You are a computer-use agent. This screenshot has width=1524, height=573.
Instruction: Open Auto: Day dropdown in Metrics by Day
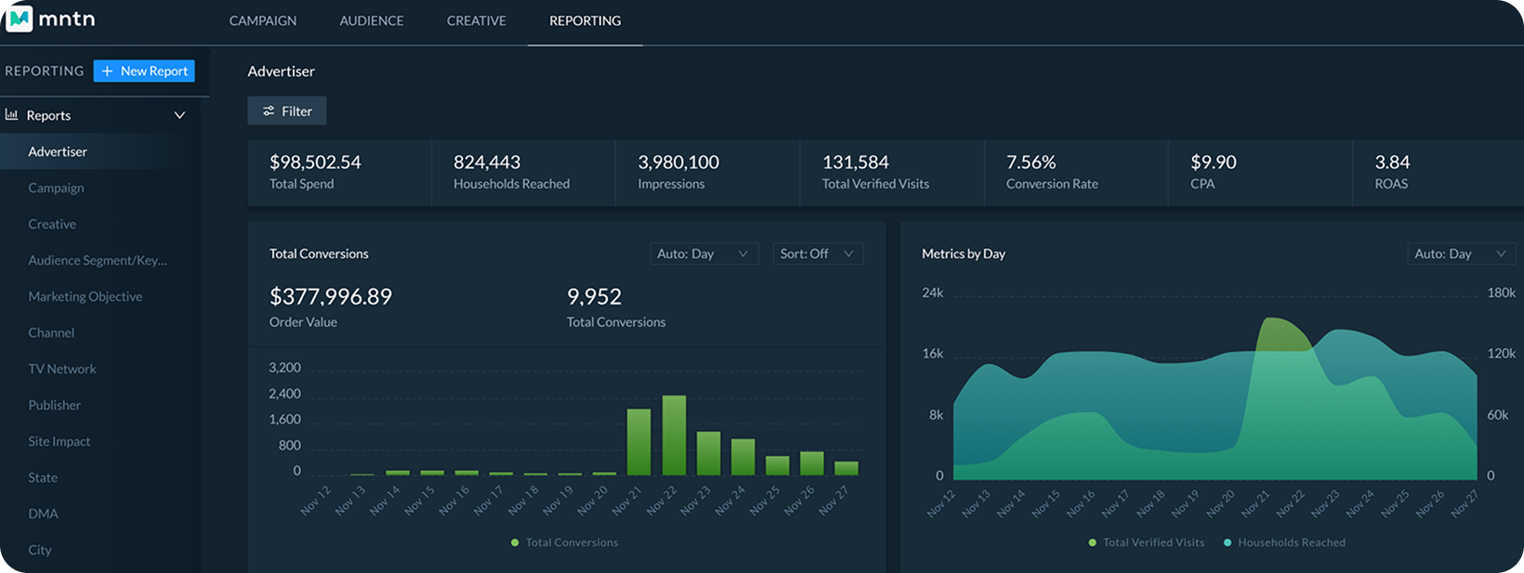click(1460, 254)
